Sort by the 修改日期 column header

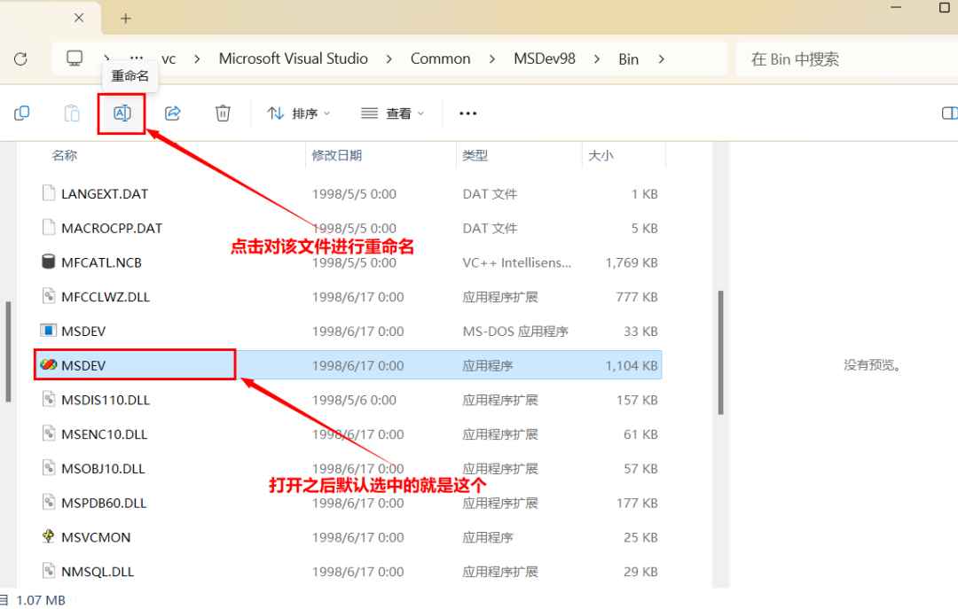[337, 155]
